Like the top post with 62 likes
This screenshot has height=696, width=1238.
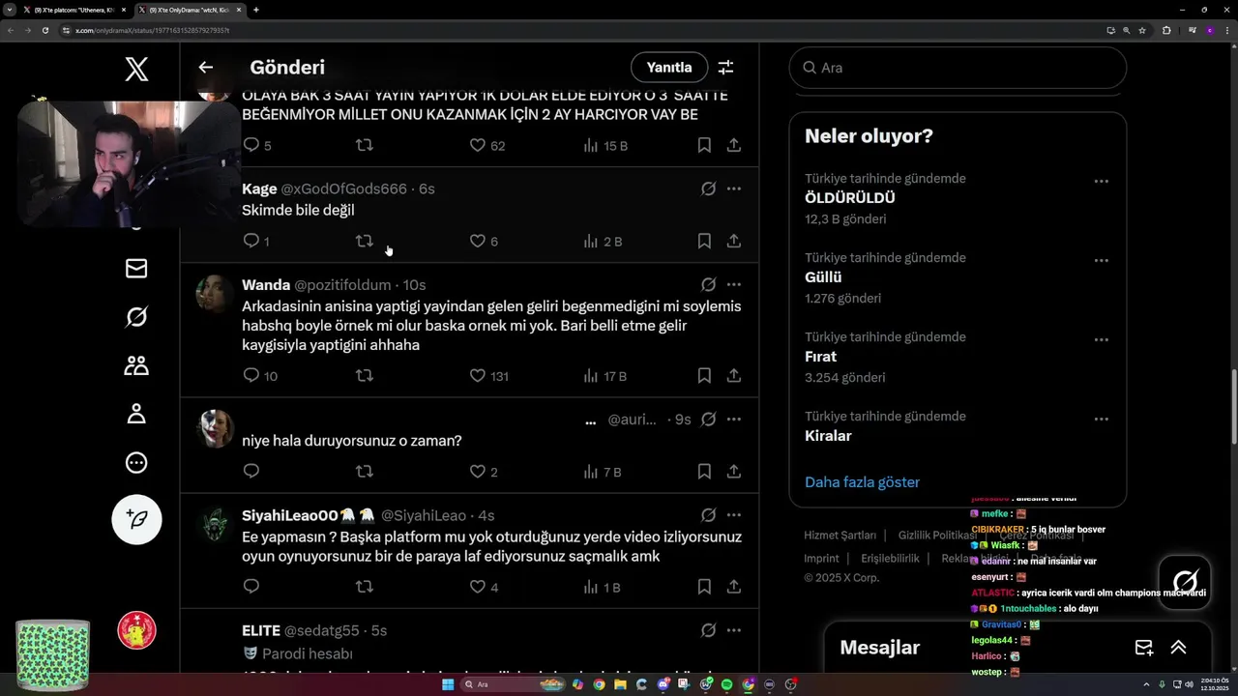pos(477,145)
